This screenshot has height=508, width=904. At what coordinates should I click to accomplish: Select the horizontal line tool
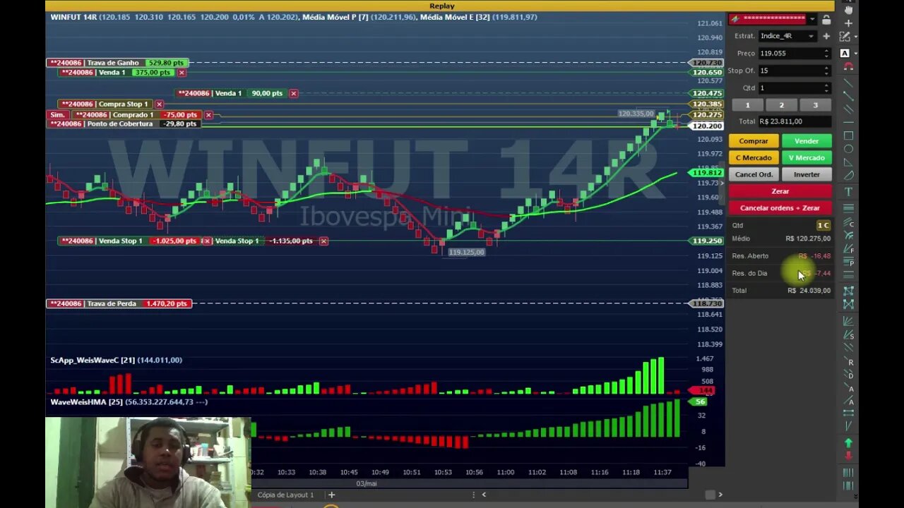point(848,123)
